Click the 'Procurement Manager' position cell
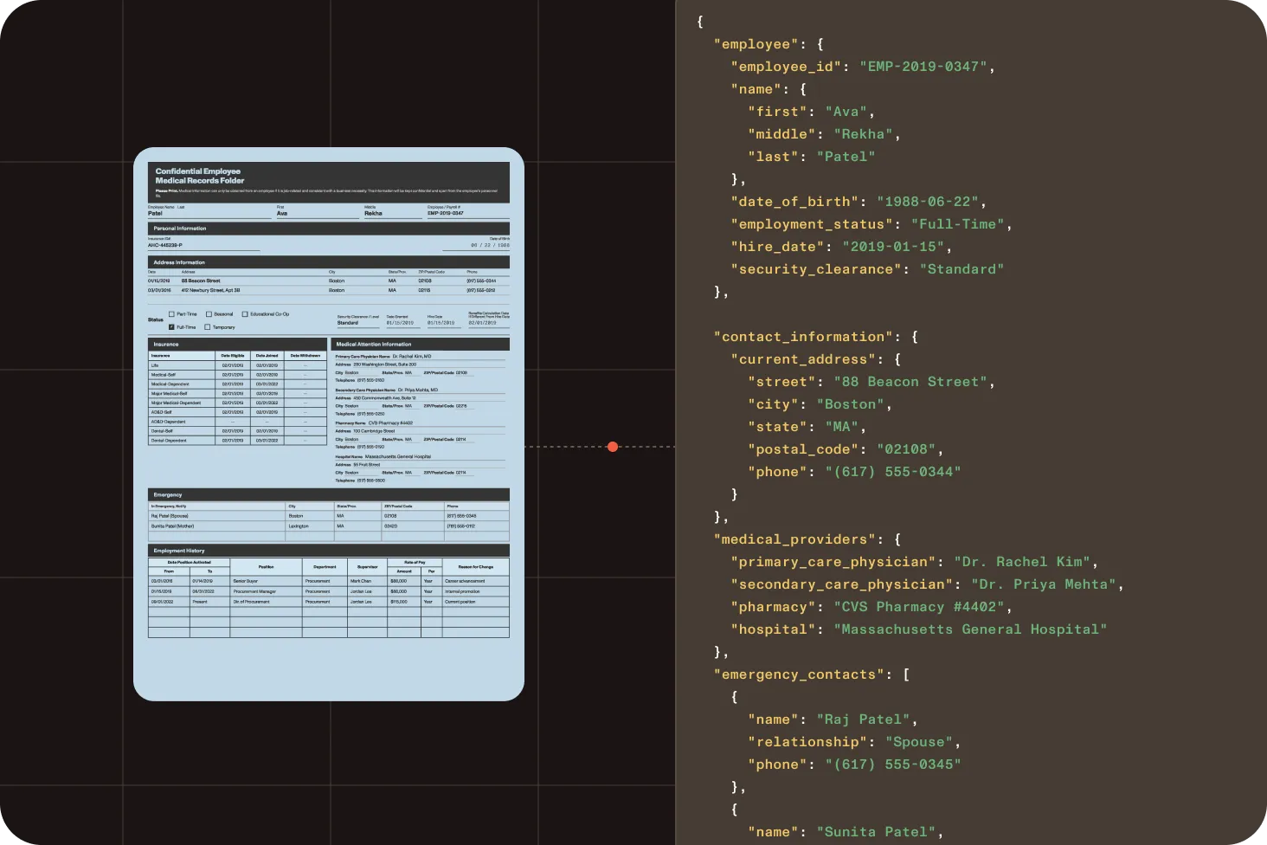1267x845 pixels. point(266,591)
